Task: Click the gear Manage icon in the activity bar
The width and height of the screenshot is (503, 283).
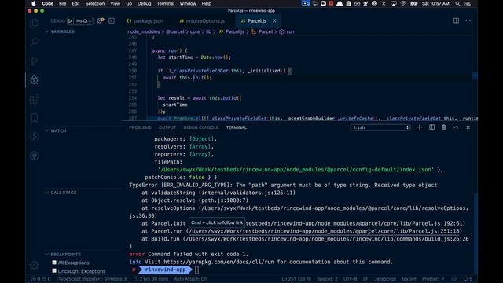Action: tap(34, 266)
